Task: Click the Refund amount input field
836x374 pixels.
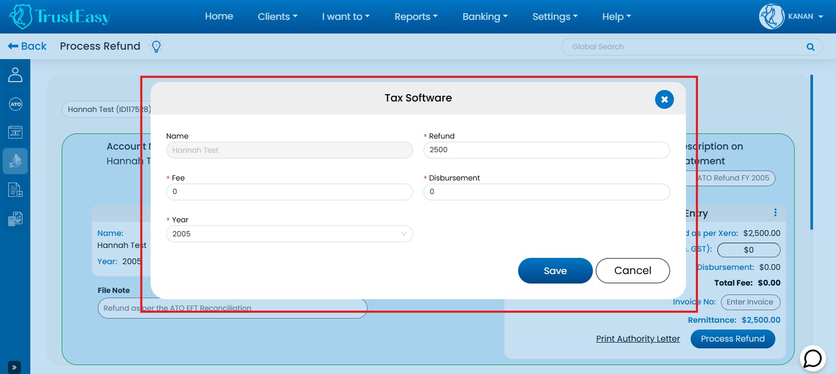Action: point(546,150)
